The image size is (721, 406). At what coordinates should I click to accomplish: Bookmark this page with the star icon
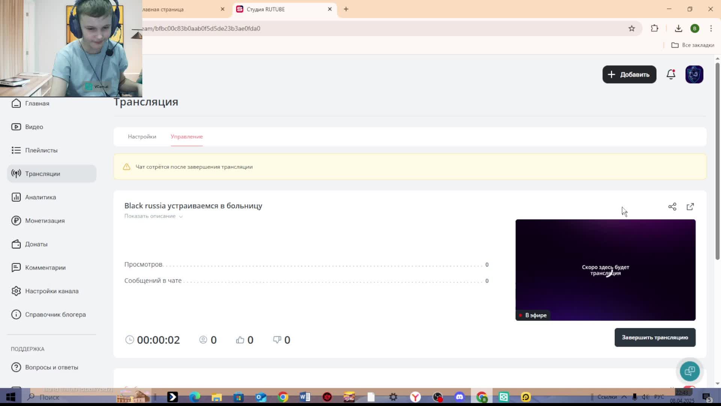(x=632, y=29)
